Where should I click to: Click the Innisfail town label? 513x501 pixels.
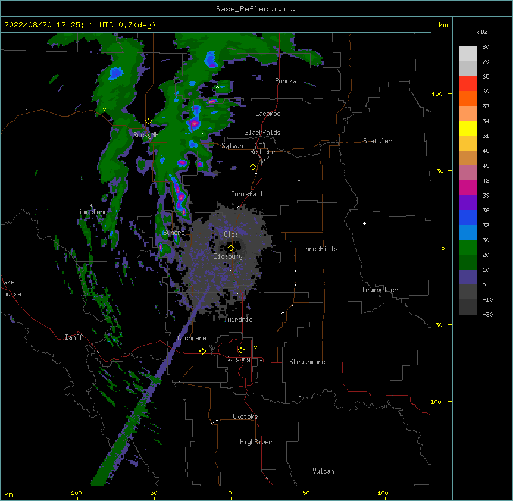coord(247,194)
